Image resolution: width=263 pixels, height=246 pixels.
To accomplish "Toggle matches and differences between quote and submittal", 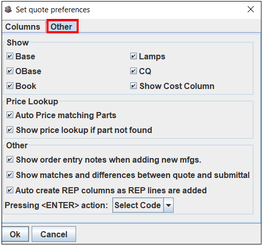I will point(10,175).
